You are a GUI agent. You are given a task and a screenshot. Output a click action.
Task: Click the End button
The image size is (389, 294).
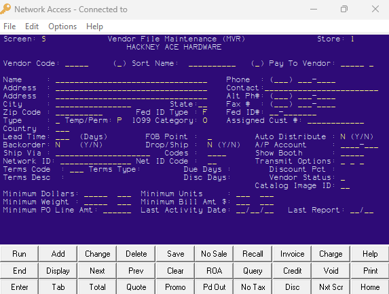20,271
